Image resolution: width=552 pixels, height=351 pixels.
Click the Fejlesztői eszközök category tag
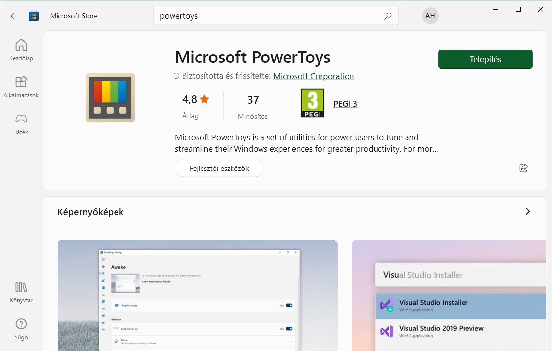click(219, 168)
